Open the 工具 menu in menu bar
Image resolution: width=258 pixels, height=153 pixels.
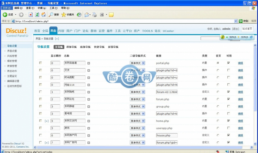click(54, 8)
